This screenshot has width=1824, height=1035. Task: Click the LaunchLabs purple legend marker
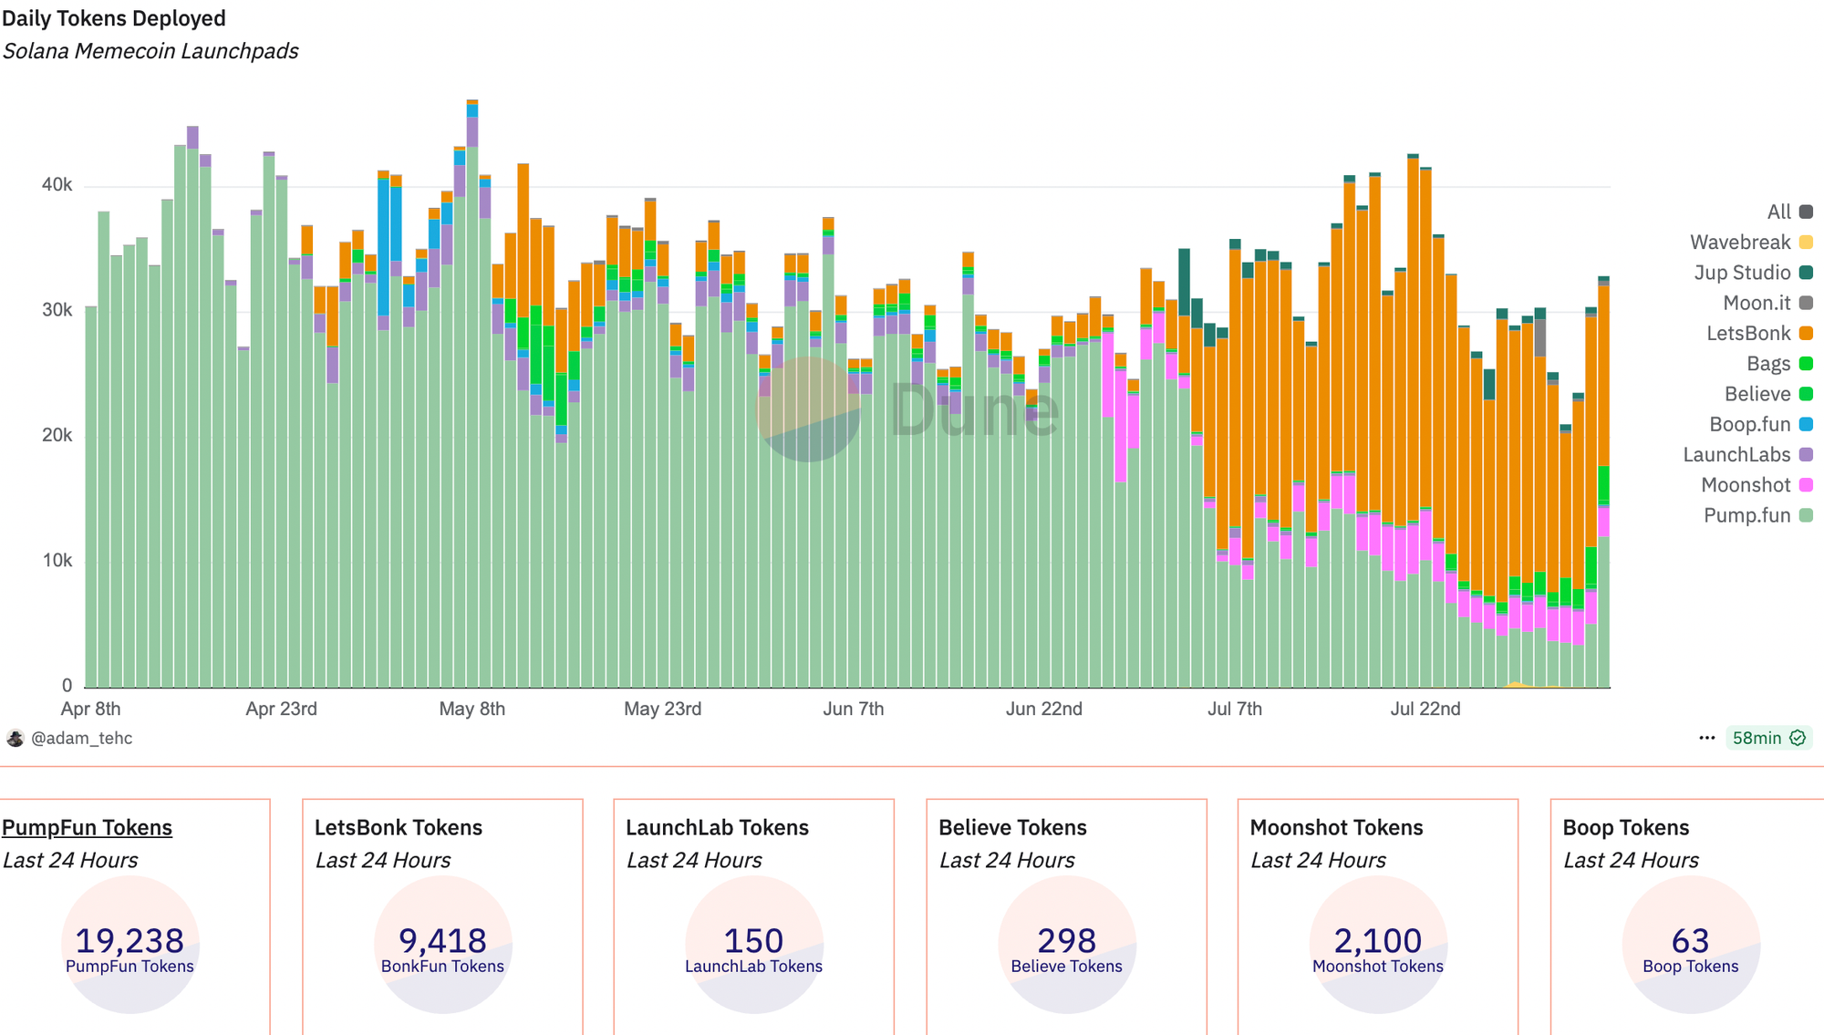click(x=1805, y=454)
